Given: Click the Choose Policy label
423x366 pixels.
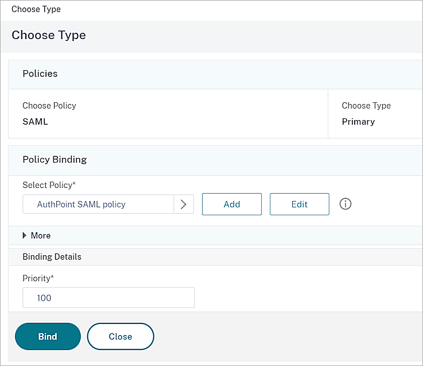Looking at the screenshot, I should [x=49, y=106].
